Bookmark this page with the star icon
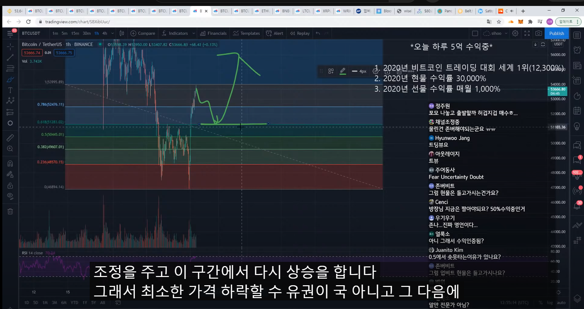This screenshot has width=584, height=309. point(499,22)
